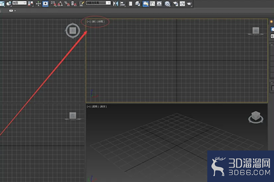Viewport: 274px width, 182px height.
Task: Toggle keyboard shortcut override (highlighted blue)
Action: 45,4
